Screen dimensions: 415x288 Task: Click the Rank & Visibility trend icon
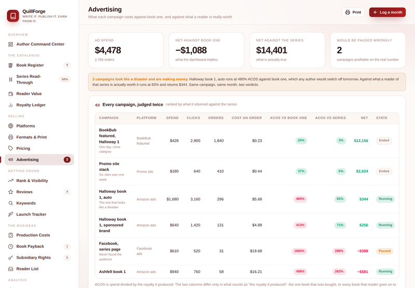[10, 181]
